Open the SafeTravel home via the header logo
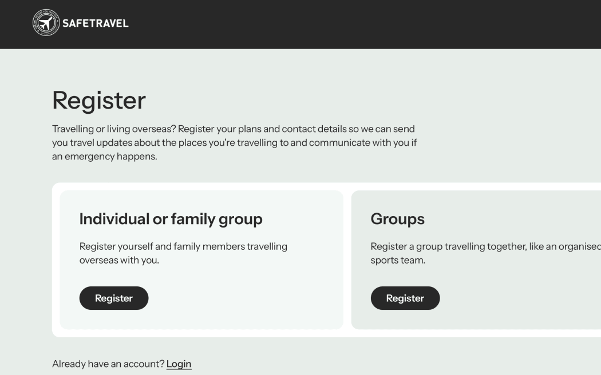The height and width of the screenshot is (375, 601). [x=80, y=23]
